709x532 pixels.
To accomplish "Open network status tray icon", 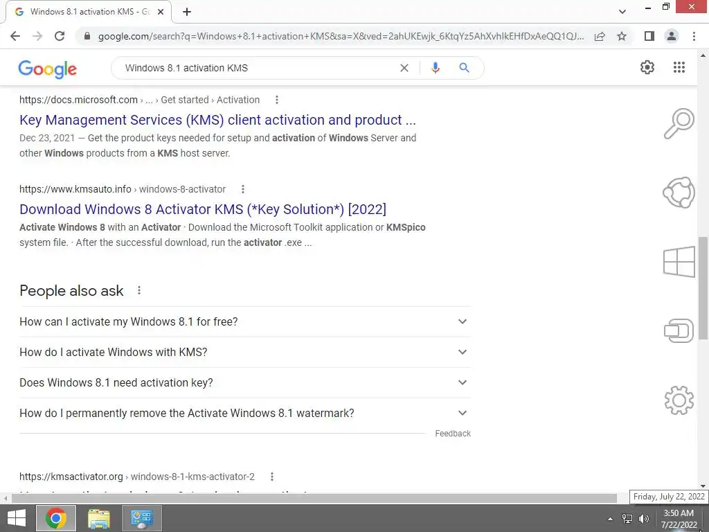I will (x=627, y=519).
